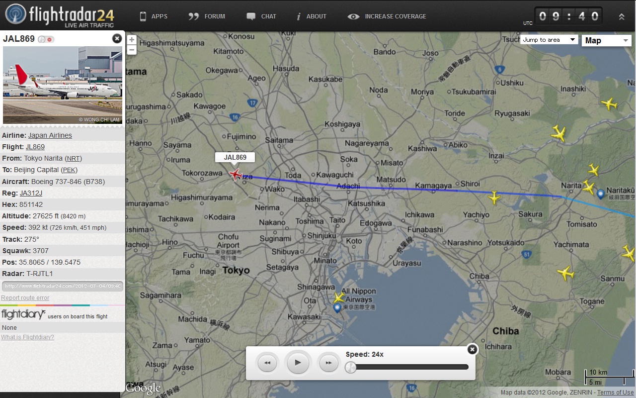Open the NRT airport code link

(74, 158)
